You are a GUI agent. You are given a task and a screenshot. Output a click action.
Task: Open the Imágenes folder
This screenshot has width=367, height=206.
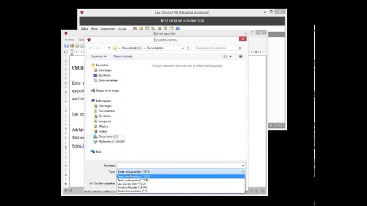(102, 121)
